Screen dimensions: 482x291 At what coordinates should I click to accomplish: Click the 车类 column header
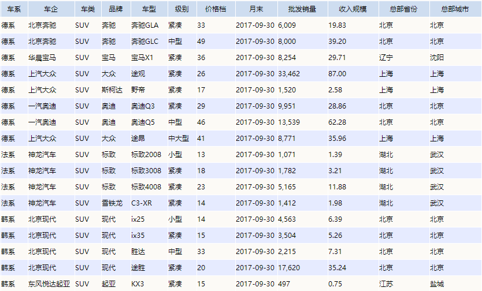[88, 9]
